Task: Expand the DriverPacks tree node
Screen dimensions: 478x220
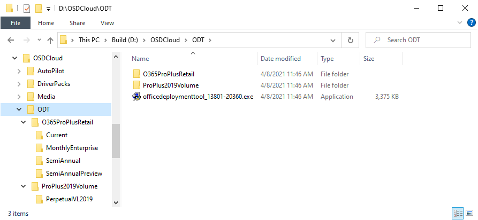Action: (19, 84)
